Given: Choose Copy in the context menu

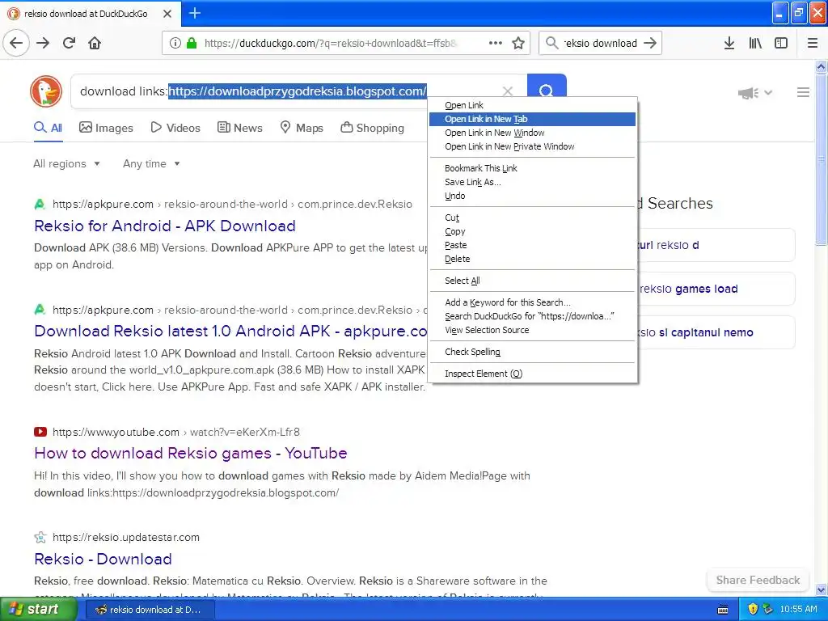Looking at the screenshot, I should tap(532, 231).
